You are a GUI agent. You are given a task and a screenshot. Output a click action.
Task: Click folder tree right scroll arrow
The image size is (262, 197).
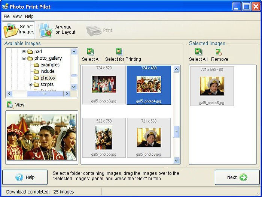67,94
